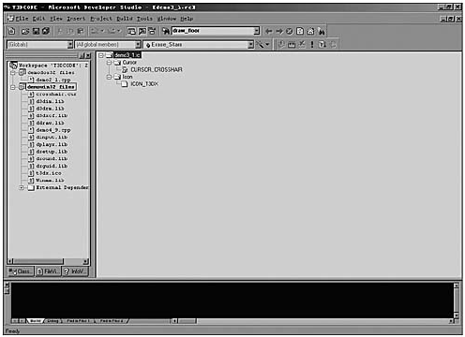Click the Find in Files binoculars icon
The height and width of the screenshot is (337, 465).
166,31
